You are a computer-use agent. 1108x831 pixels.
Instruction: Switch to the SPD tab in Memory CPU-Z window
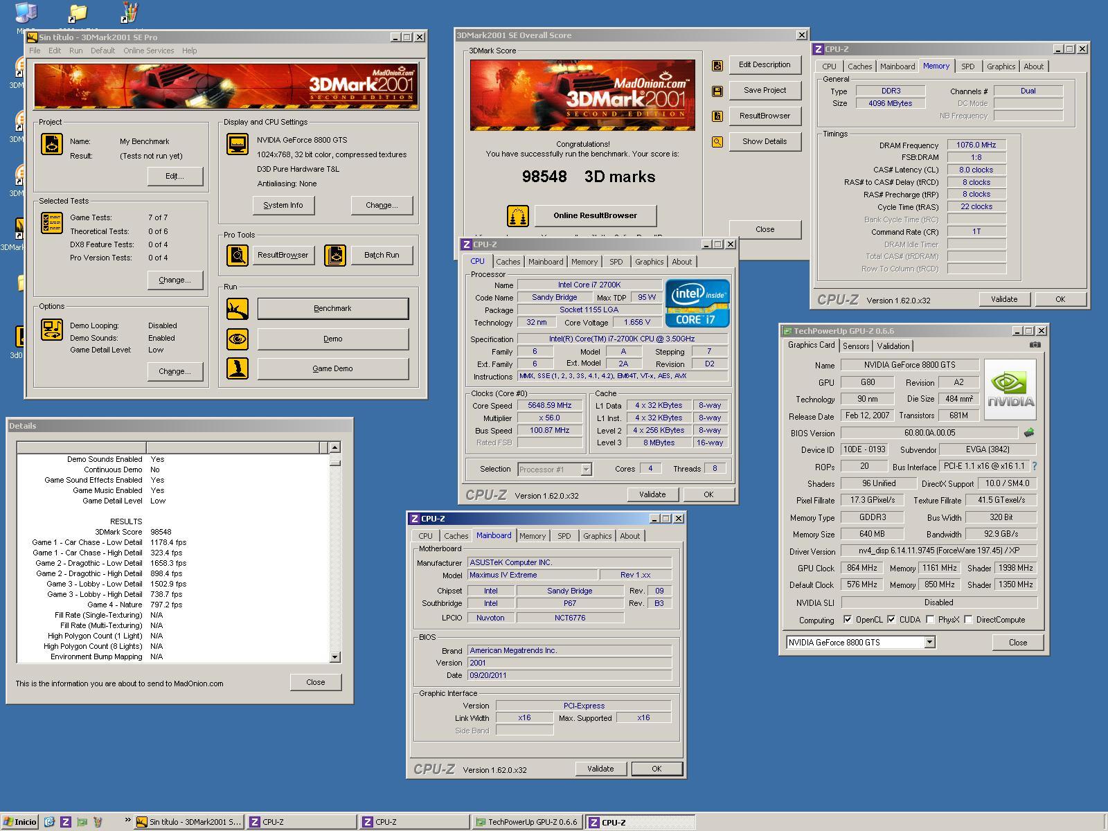tap(968, 66)
